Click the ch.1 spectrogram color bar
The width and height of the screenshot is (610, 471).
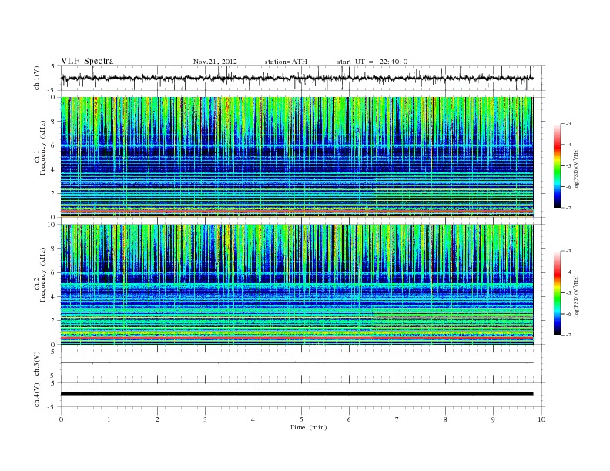click(x=557, y=165)
